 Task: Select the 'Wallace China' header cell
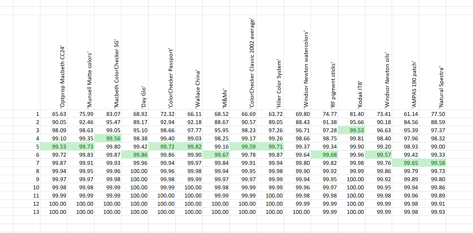(x=189, y=62)
